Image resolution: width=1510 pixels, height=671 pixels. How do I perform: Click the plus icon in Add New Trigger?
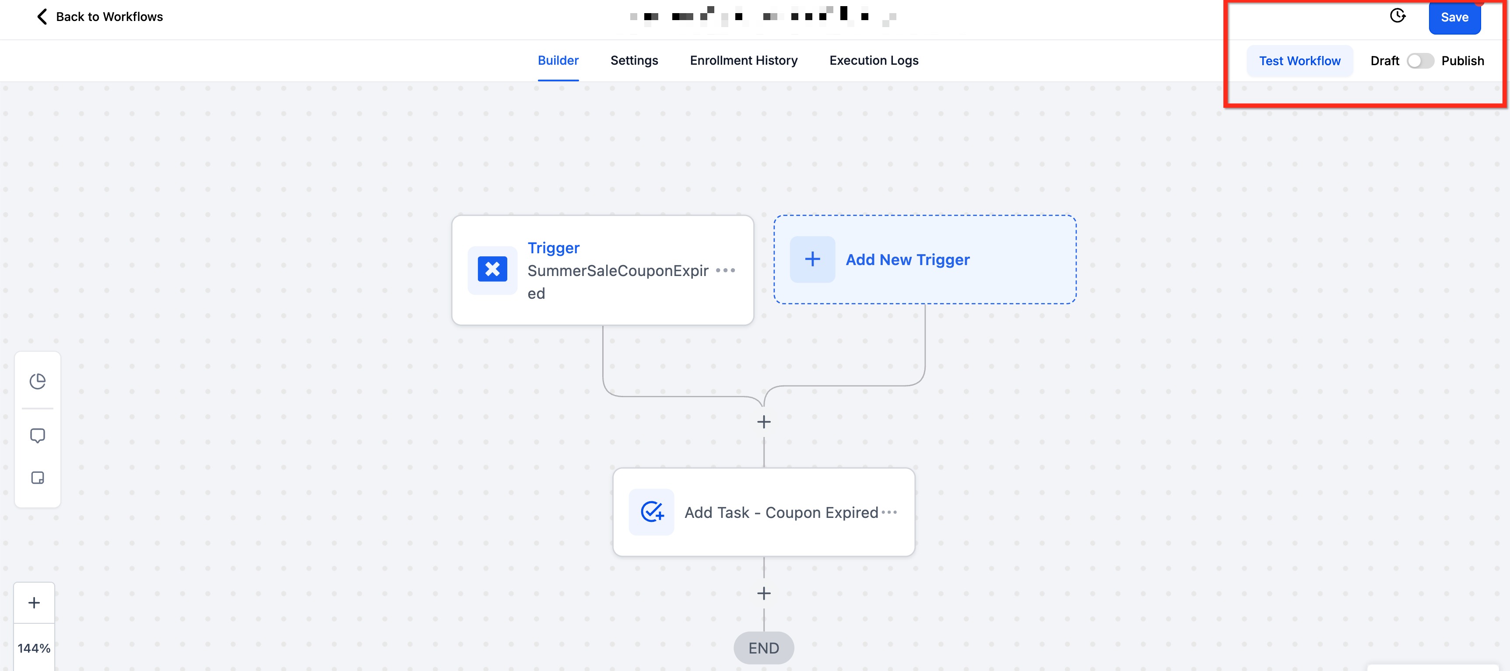point(812,260)
